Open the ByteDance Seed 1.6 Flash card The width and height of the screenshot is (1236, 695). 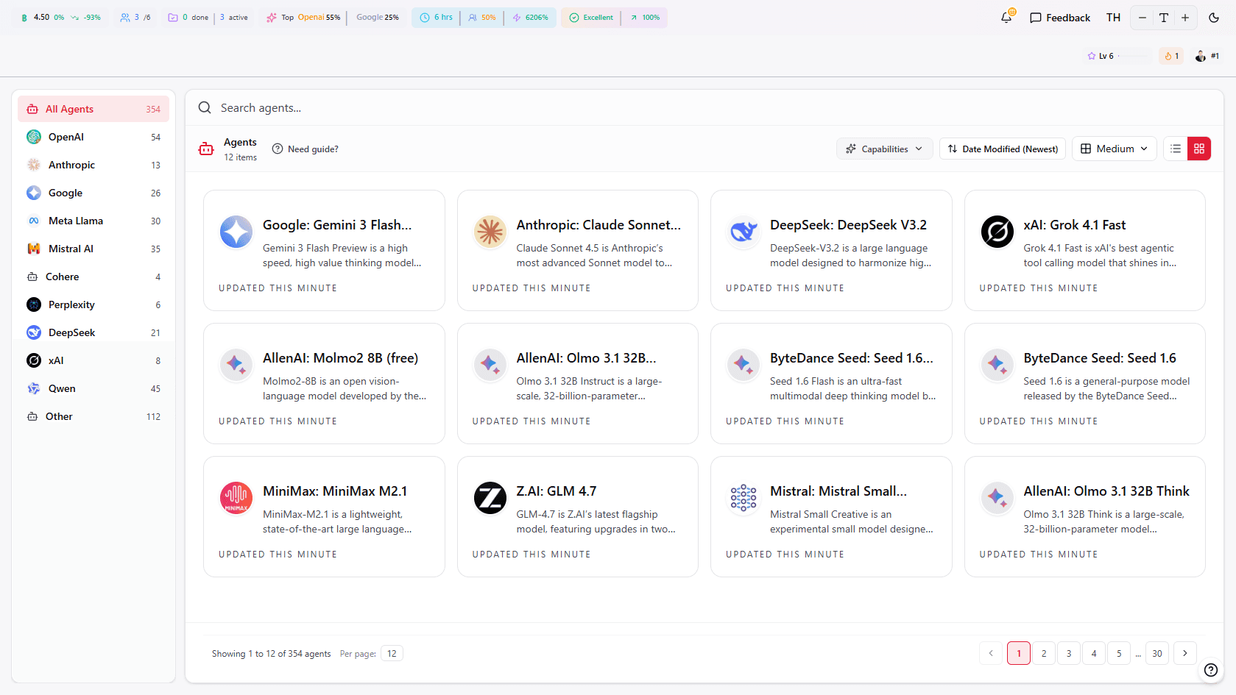coord(831,383)
